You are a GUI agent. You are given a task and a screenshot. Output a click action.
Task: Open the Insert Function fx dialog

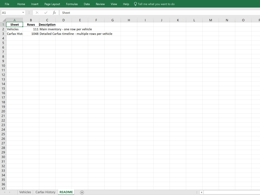pyautogui.click(x=54, y=12)
